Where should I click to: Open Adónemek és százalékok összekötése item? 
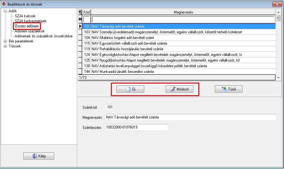coord(44,36)
